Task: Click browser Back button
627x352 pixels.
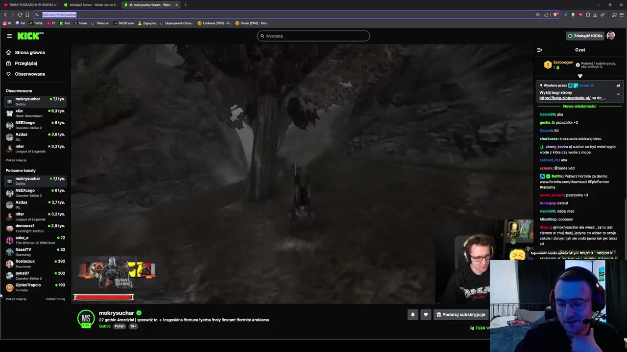Action: pos(5,15)
